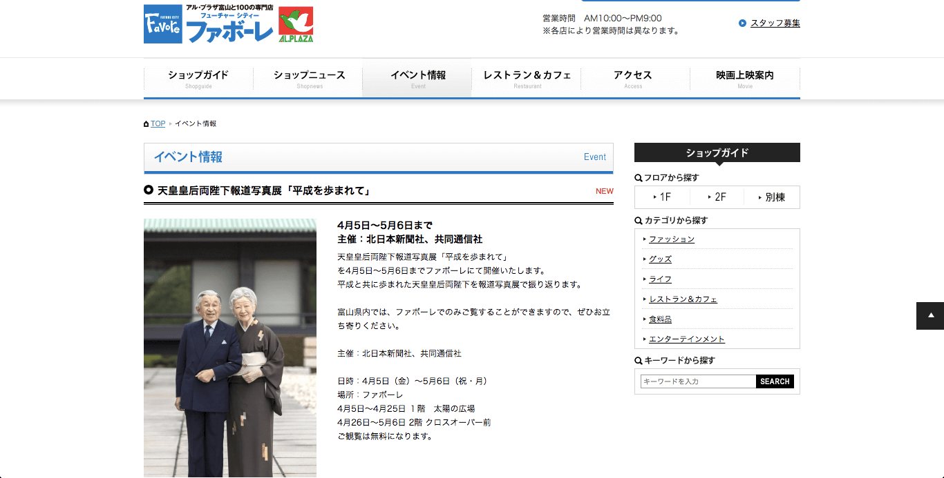
Task: Click the scroll-to-top arrow button
Action: (929, 316)
